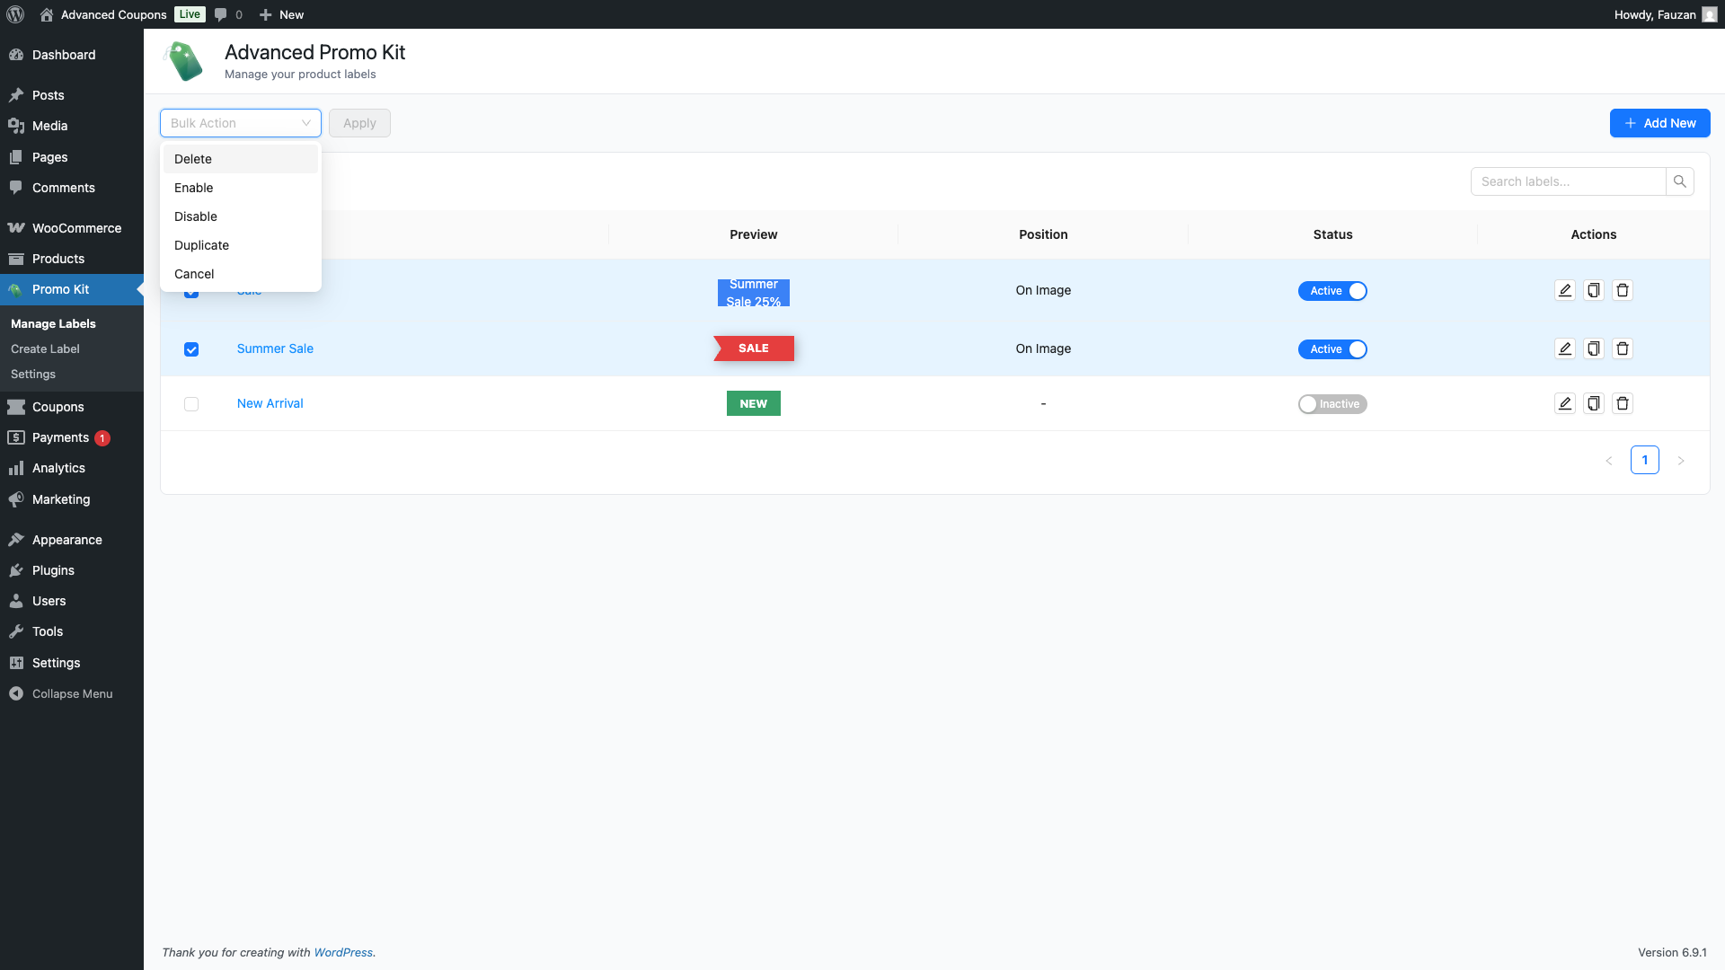This screenshot has width=1725, height=970.
Task: Open the Coupons section icon
Action: [x=16, y=407]
